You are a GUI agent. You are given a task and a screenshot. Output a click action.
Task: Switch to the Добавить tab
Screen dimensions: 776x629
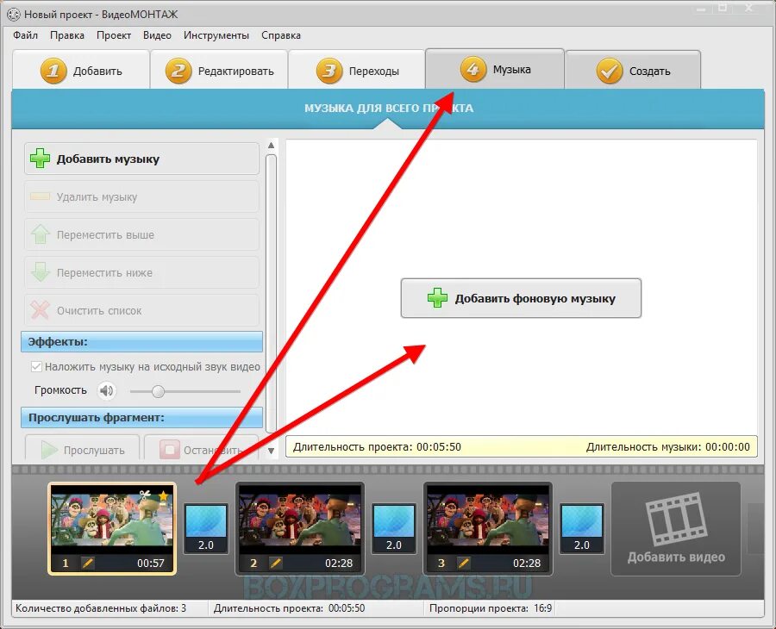point(81,70)
